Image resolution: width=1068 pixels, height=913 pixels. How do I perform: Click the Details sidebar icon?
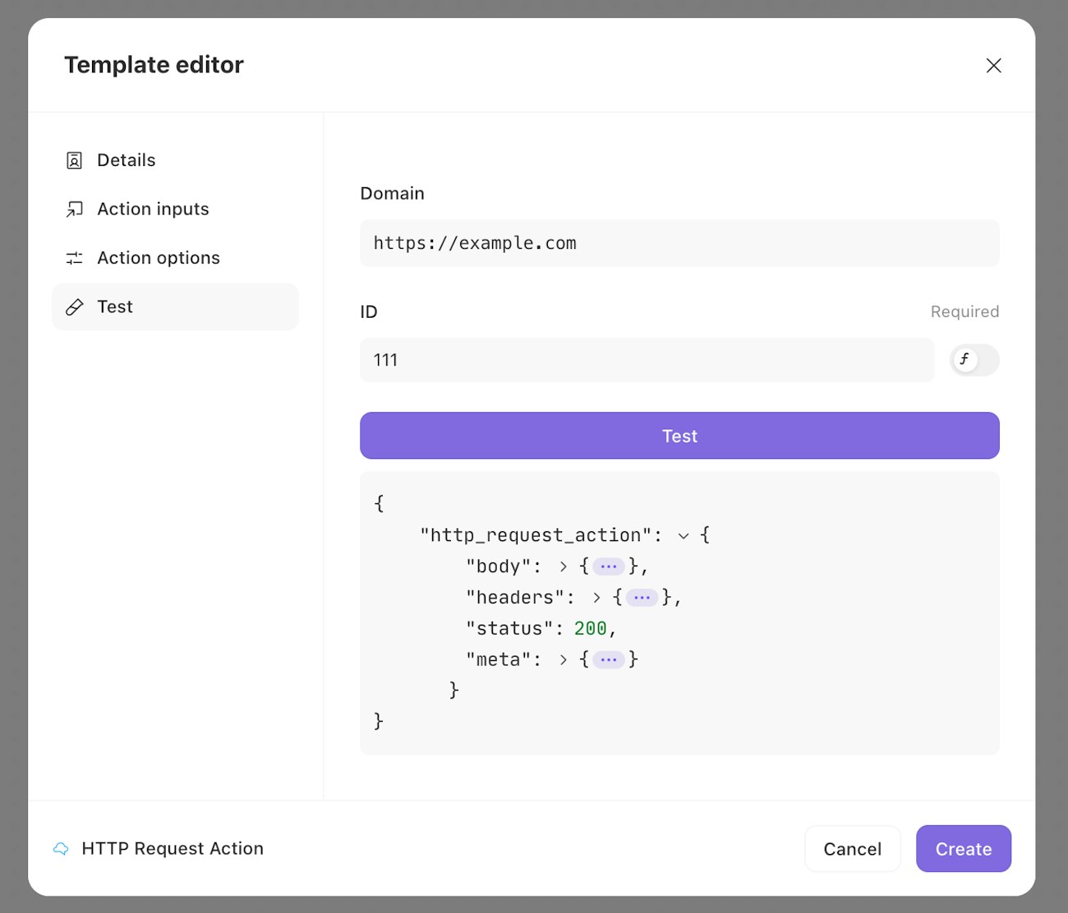pos(74,160)
